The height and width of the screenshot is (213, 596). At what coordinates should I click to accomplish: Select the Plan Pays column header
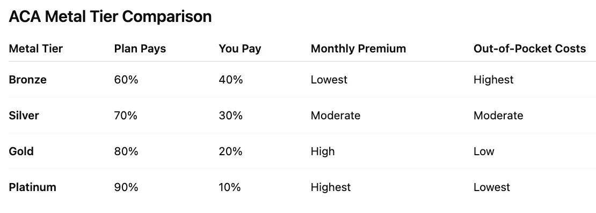click(x=140, y=49)
